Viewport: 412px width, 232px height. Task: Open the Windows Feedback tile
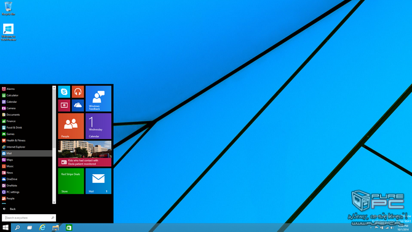[98, 98]
